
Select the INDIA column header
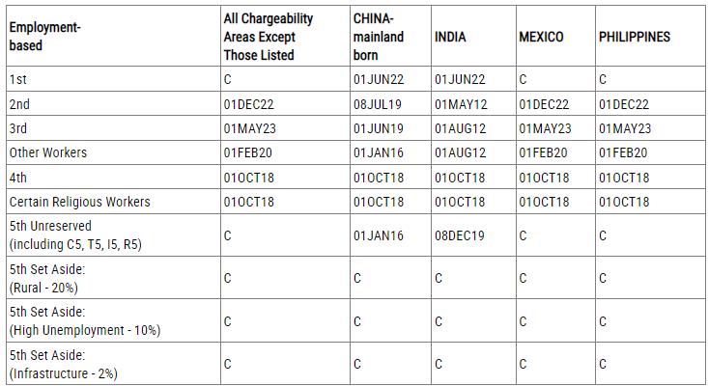point(452,37)
